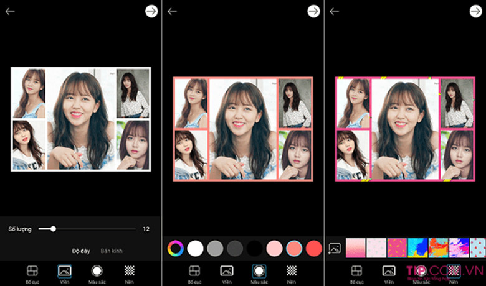Screen dimensions: 486x286
Task: Open Bố cục layout tool on pattern screen
Action: [x=357, y=274]
